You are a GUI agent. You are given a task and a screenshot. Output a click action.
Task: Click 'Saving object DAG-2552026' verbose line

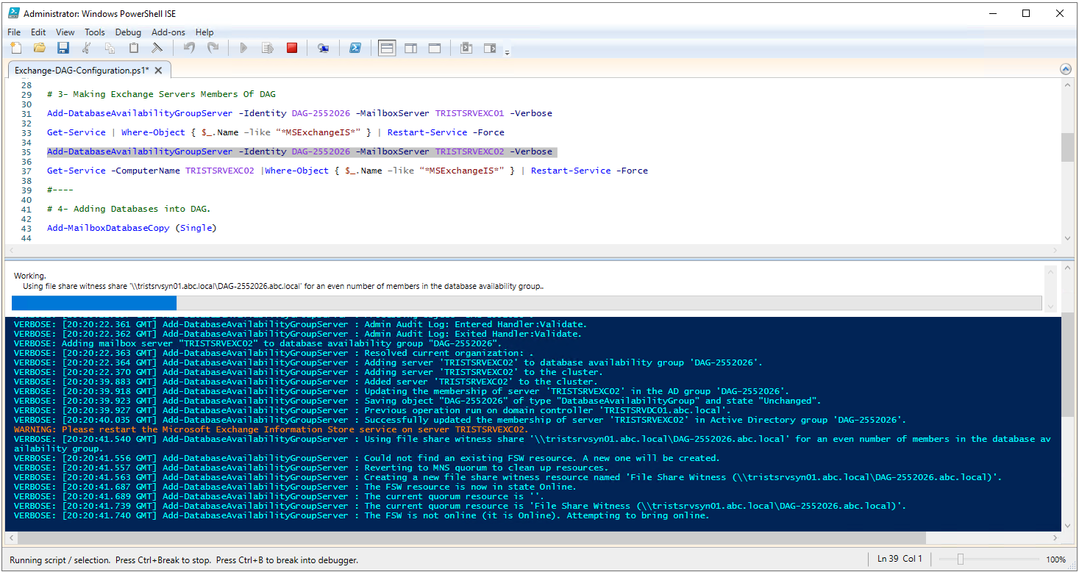point(417,401)
